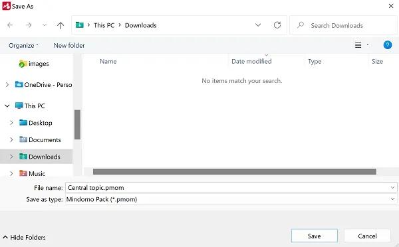Open Help with the question mark icon

pos(388,45)
